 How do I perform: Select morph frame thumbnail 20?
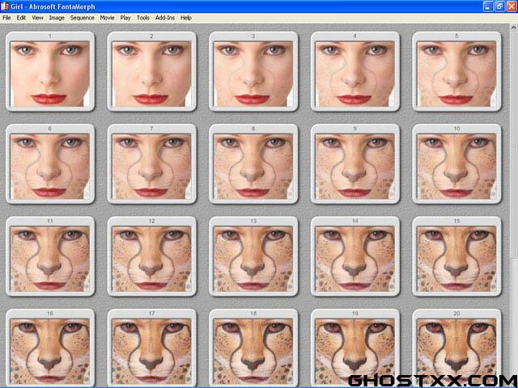click(x=456, y=347)
